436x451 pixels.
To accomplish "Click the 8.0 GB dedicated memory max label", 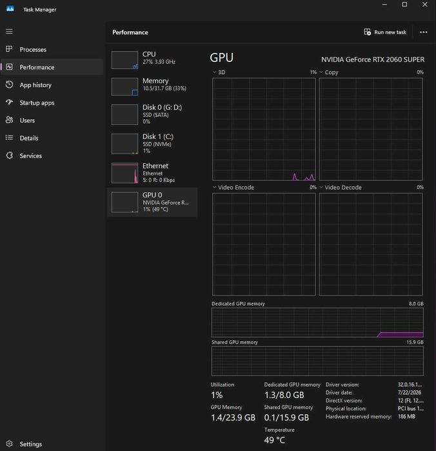I will click(x=416, y=303).
